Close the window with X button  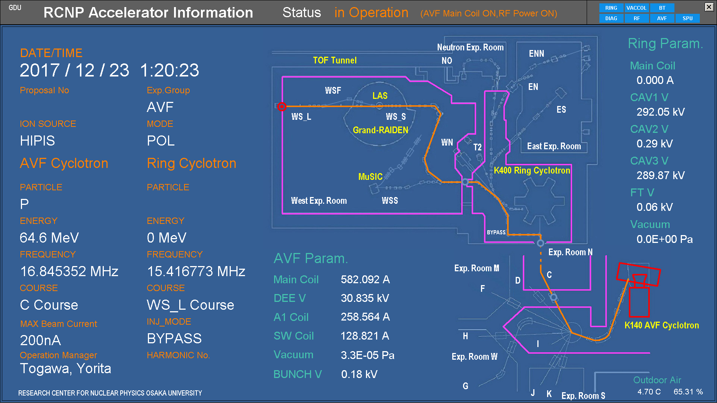point(708,7)
